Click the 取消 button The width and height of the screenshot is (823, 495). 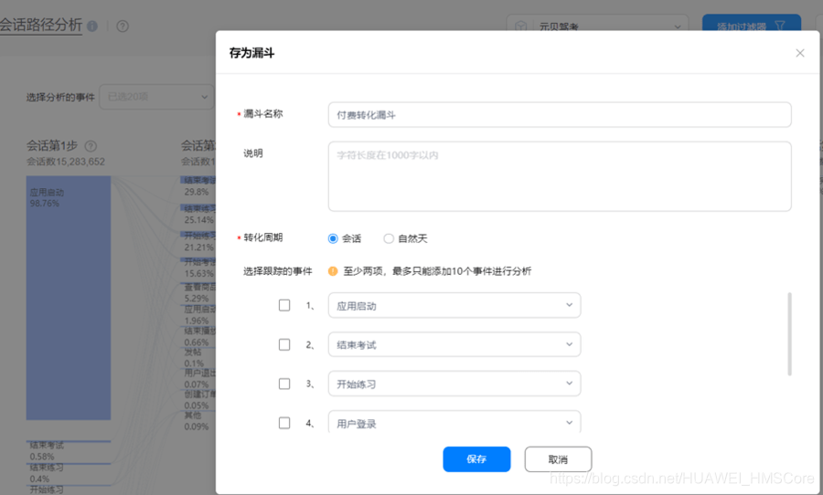click(x=558, y=459)
